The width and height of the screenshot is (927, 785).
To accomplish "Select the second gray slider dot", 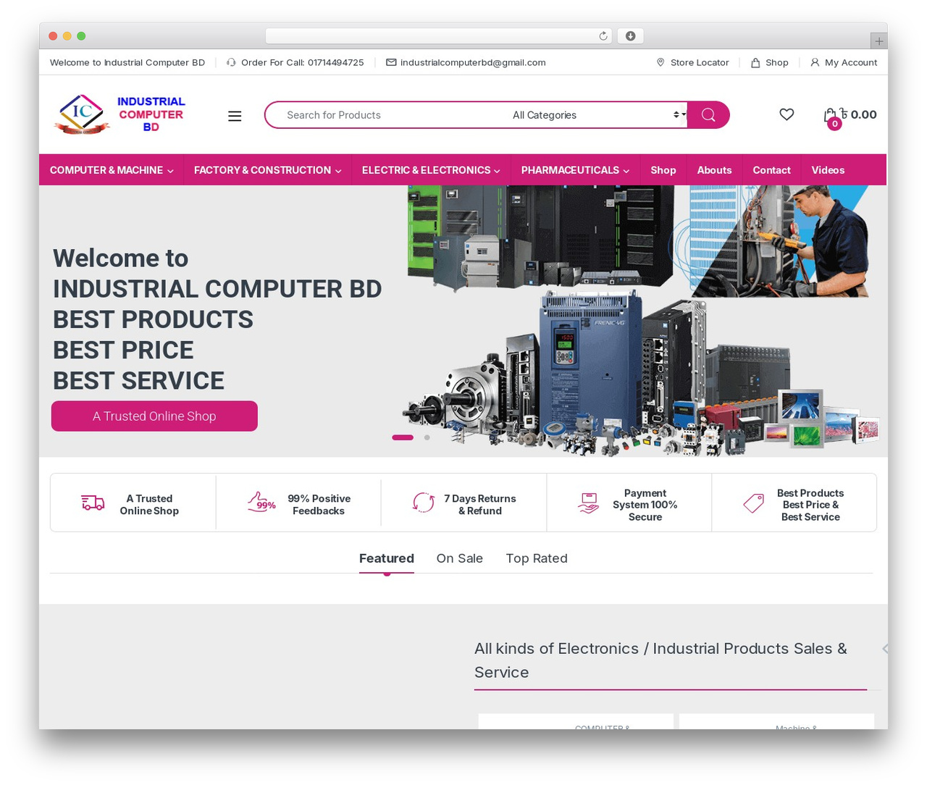I will point(427,437).
